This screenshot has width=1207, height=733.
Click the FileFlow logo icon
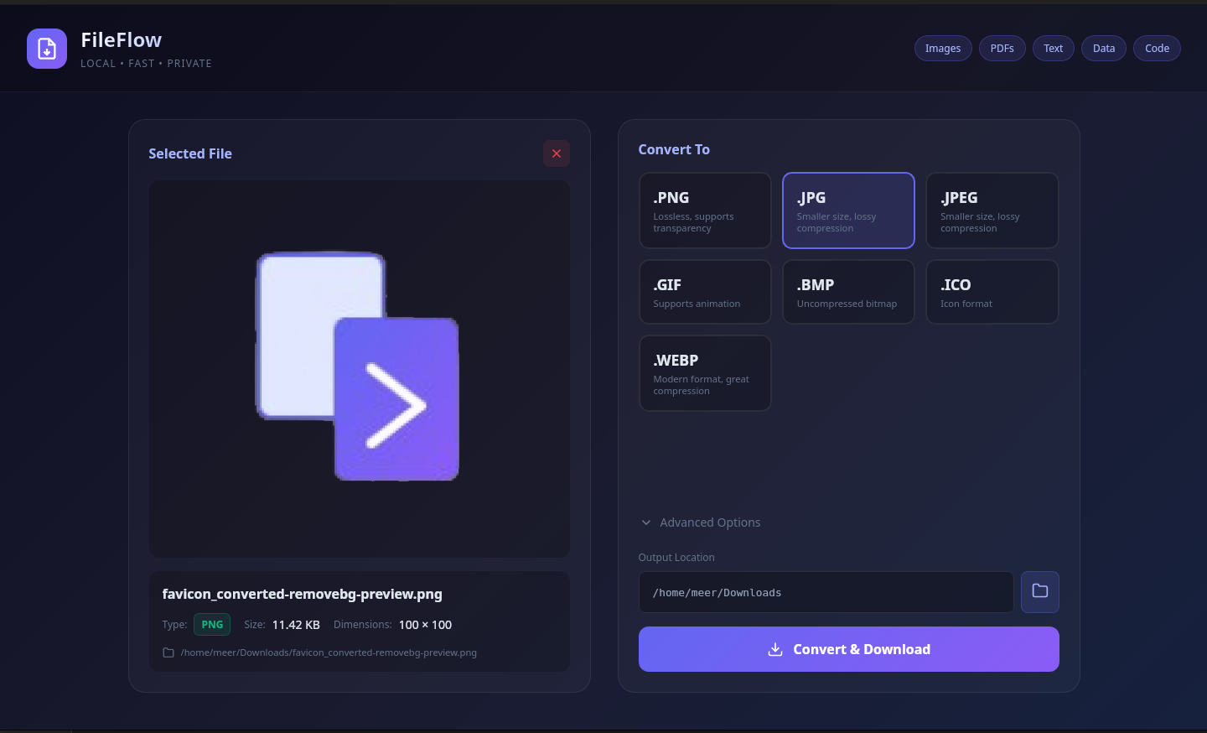coord(47,49)
